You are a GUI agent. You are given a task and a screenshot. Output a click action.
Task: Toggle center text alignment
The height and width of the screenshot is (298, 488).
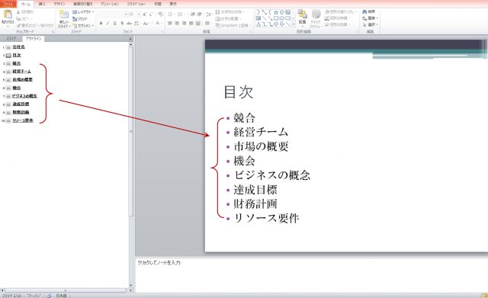pos(177,24)
